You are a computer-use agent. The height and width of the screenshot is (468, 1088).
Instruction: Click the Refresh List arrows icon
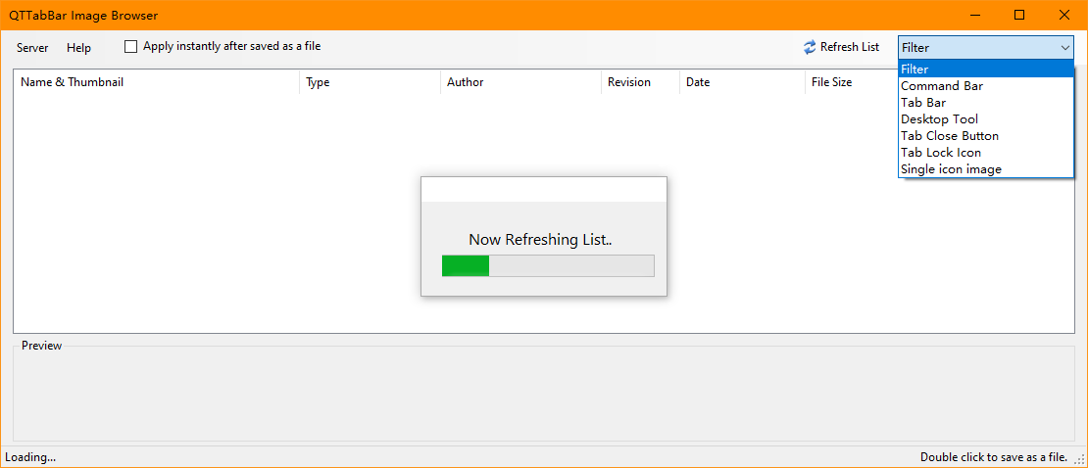[810, 47]
